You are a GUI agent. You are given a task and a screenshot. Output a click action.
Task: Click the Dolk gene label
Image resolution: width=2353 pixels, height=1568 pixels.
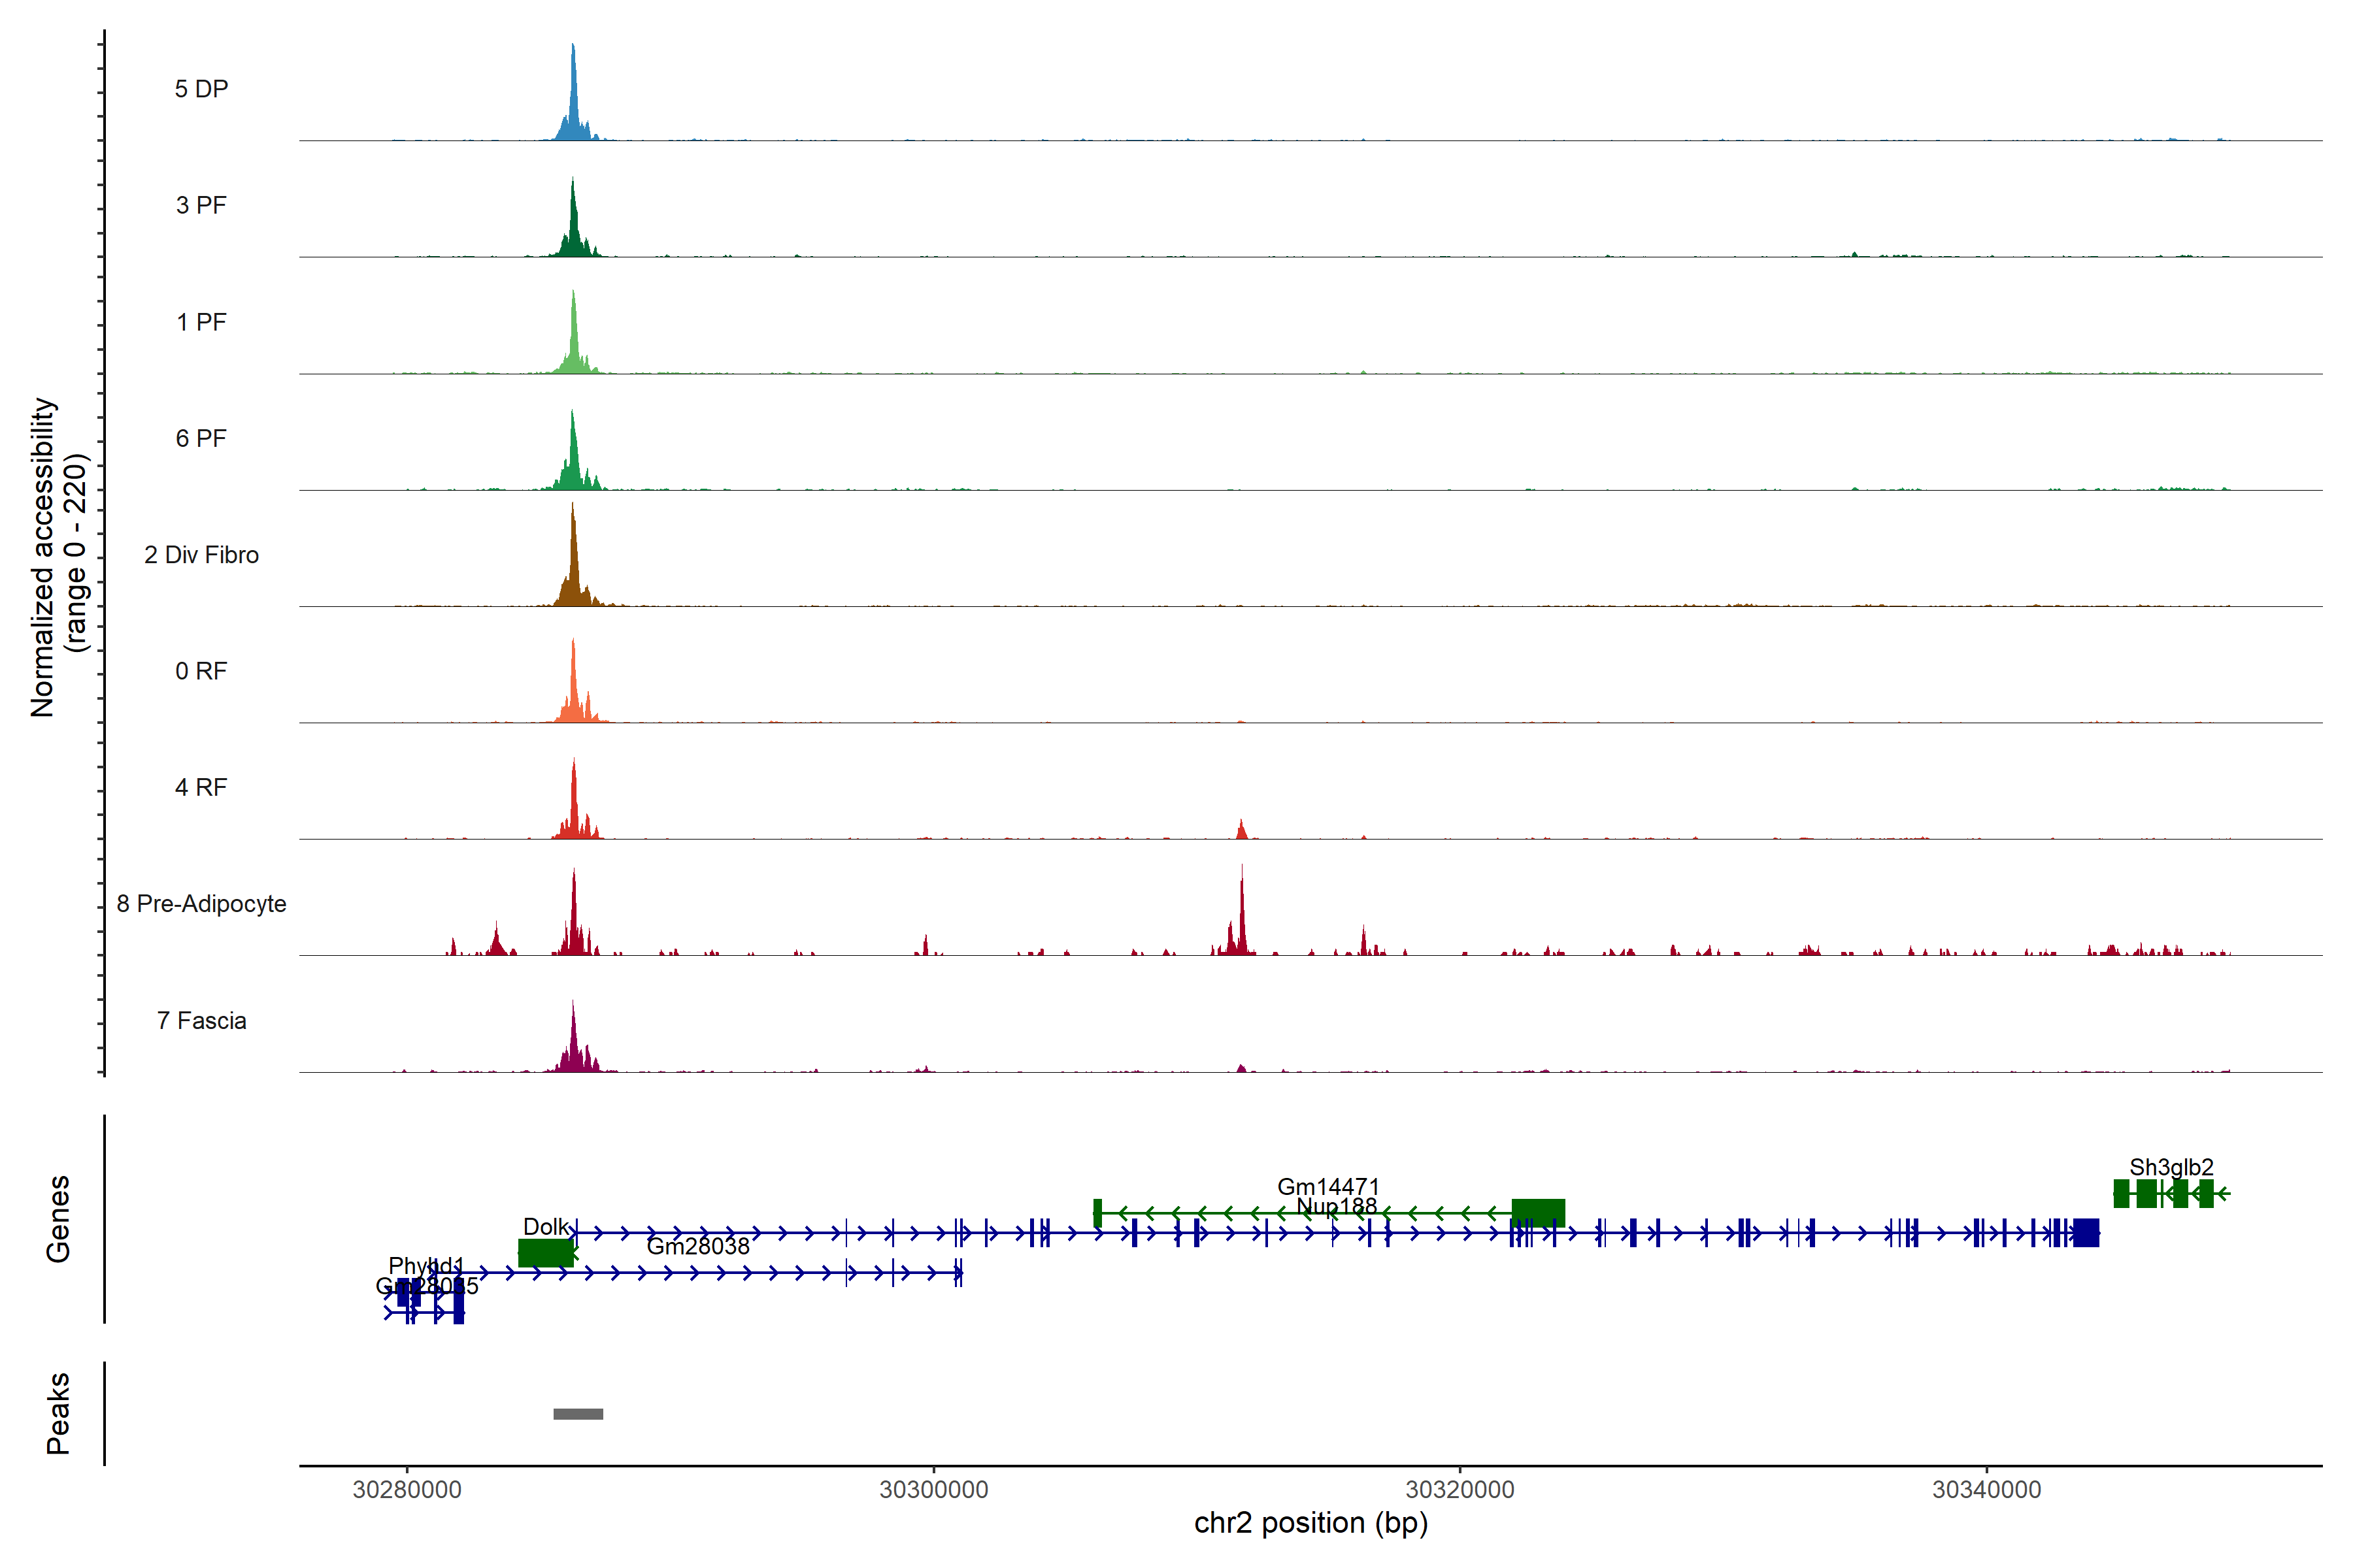click(x=545, y=1227)
